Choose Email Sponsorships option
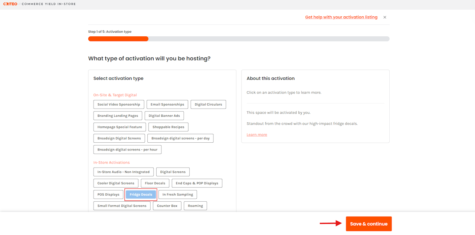This screenshot has height=235, width=475. click(167, 105)
